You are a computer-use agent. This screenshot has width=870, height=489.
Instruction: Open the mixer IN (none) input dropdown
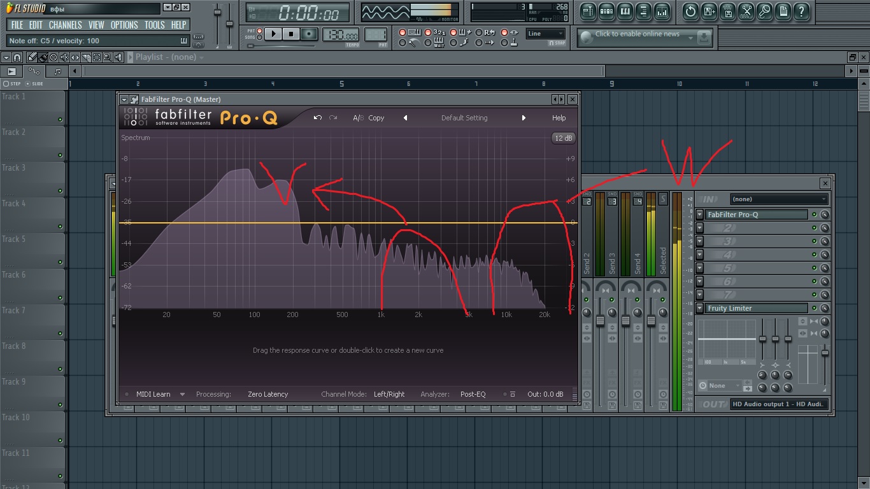point(780,199)
